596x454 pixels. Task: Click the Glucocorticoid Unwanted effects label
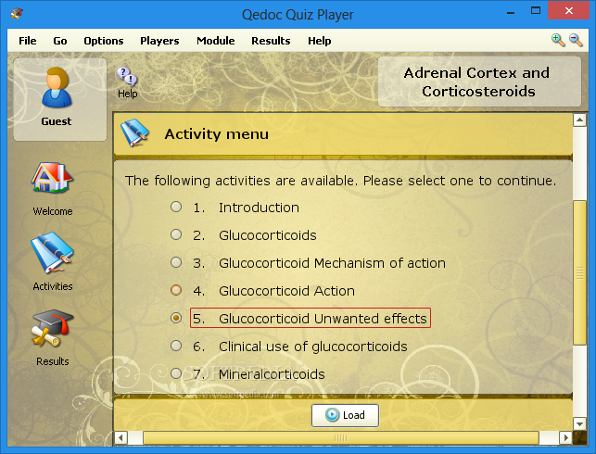point(323,319)
